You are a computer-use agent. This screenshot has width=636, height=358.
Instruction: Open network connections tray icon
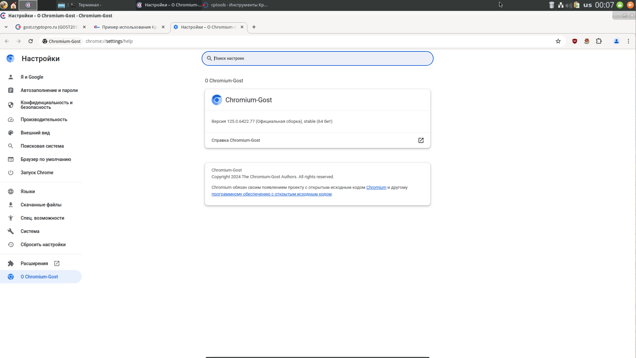(560, 5)
